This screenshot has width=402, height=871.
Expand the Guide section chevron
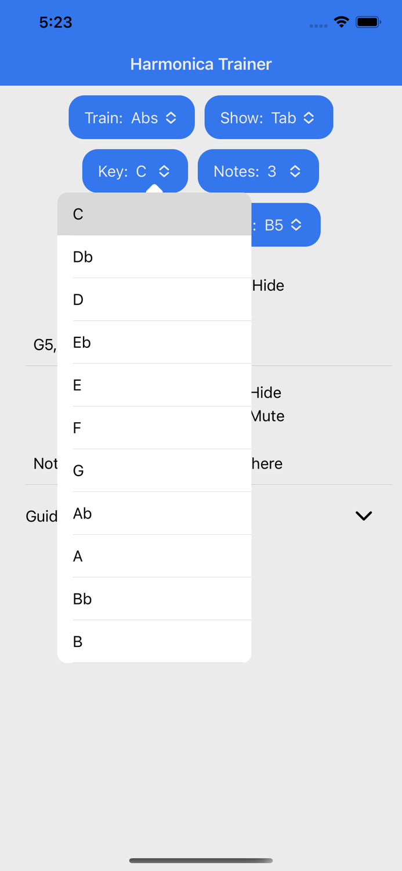tap(364, 516)
